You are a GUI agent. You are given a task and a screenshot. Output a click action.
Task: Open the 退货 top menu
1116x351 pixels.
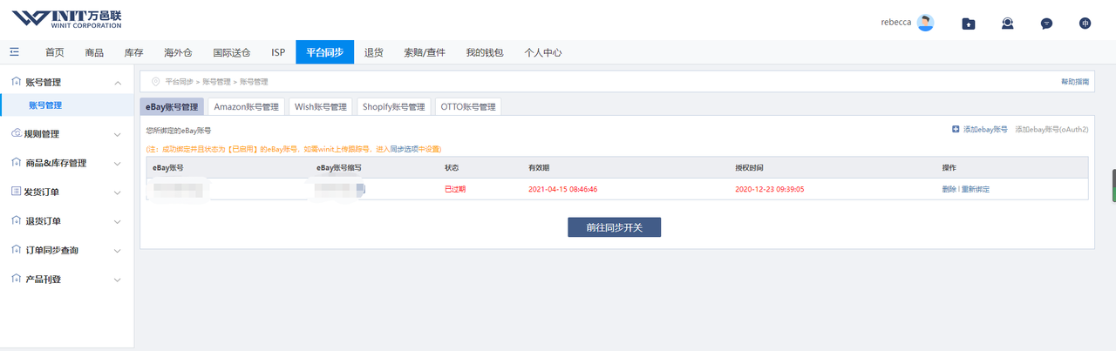point(373,52)
